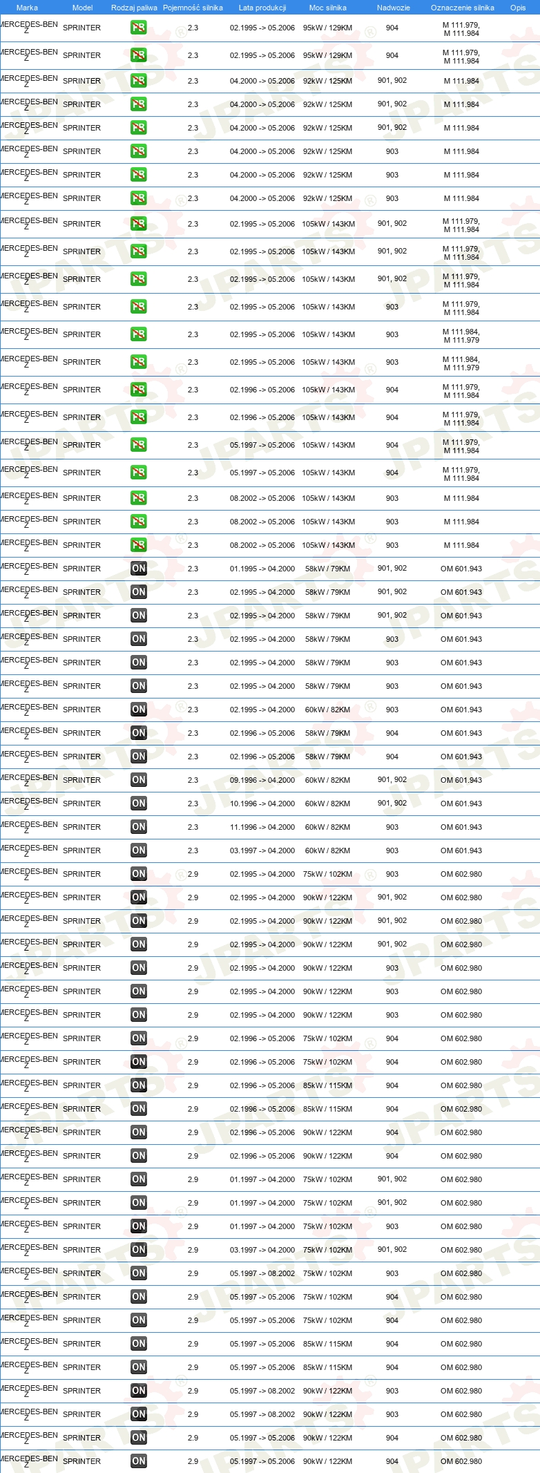
Task: Click 75kW / 102KM in the 02.1995 row
Action: (328, 874)
